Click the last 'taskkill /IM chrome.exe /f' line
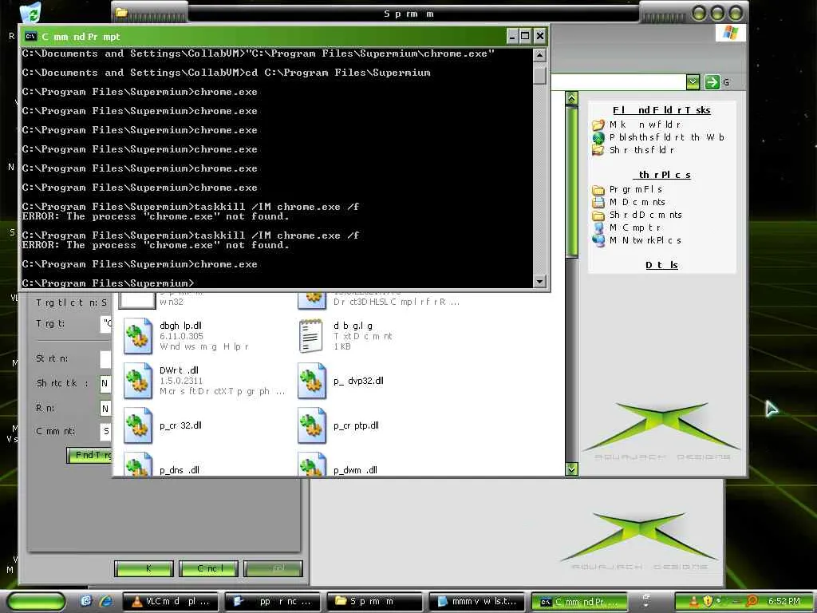The image size is (817, 613). (190, 235)
